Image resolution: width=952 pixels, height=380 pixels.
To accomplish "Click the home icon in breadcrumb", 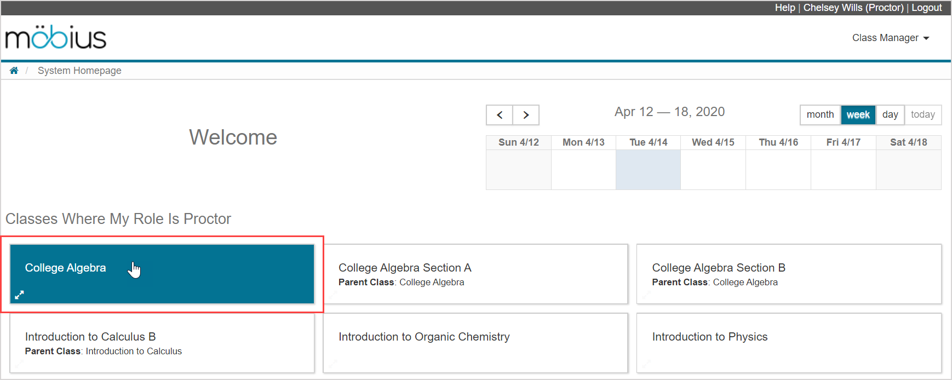I will [14, 71].
